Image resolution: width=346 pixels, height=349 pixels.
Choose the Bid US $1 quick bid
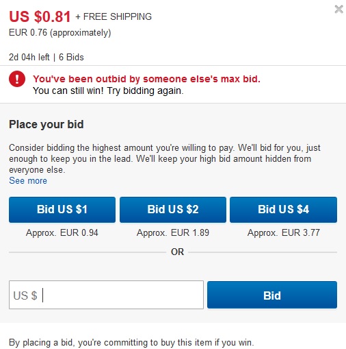tap(62, 210)
